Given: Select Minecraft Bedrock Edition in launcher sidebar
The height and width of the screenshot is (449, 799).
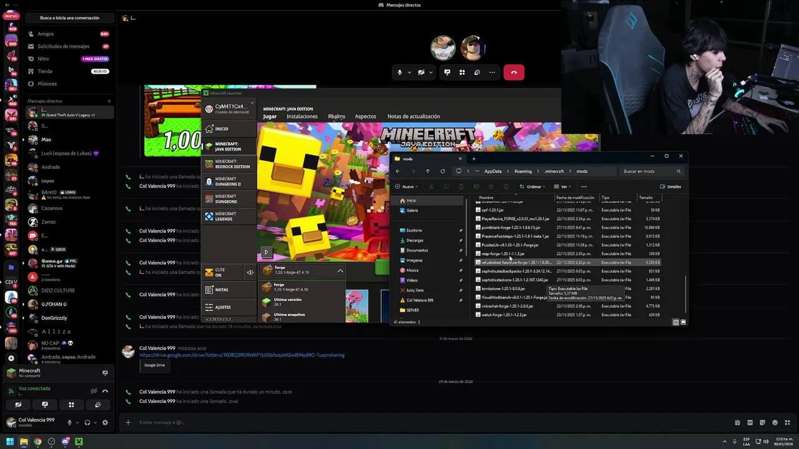Looking at the screenshot, I should tap(228, 164).
